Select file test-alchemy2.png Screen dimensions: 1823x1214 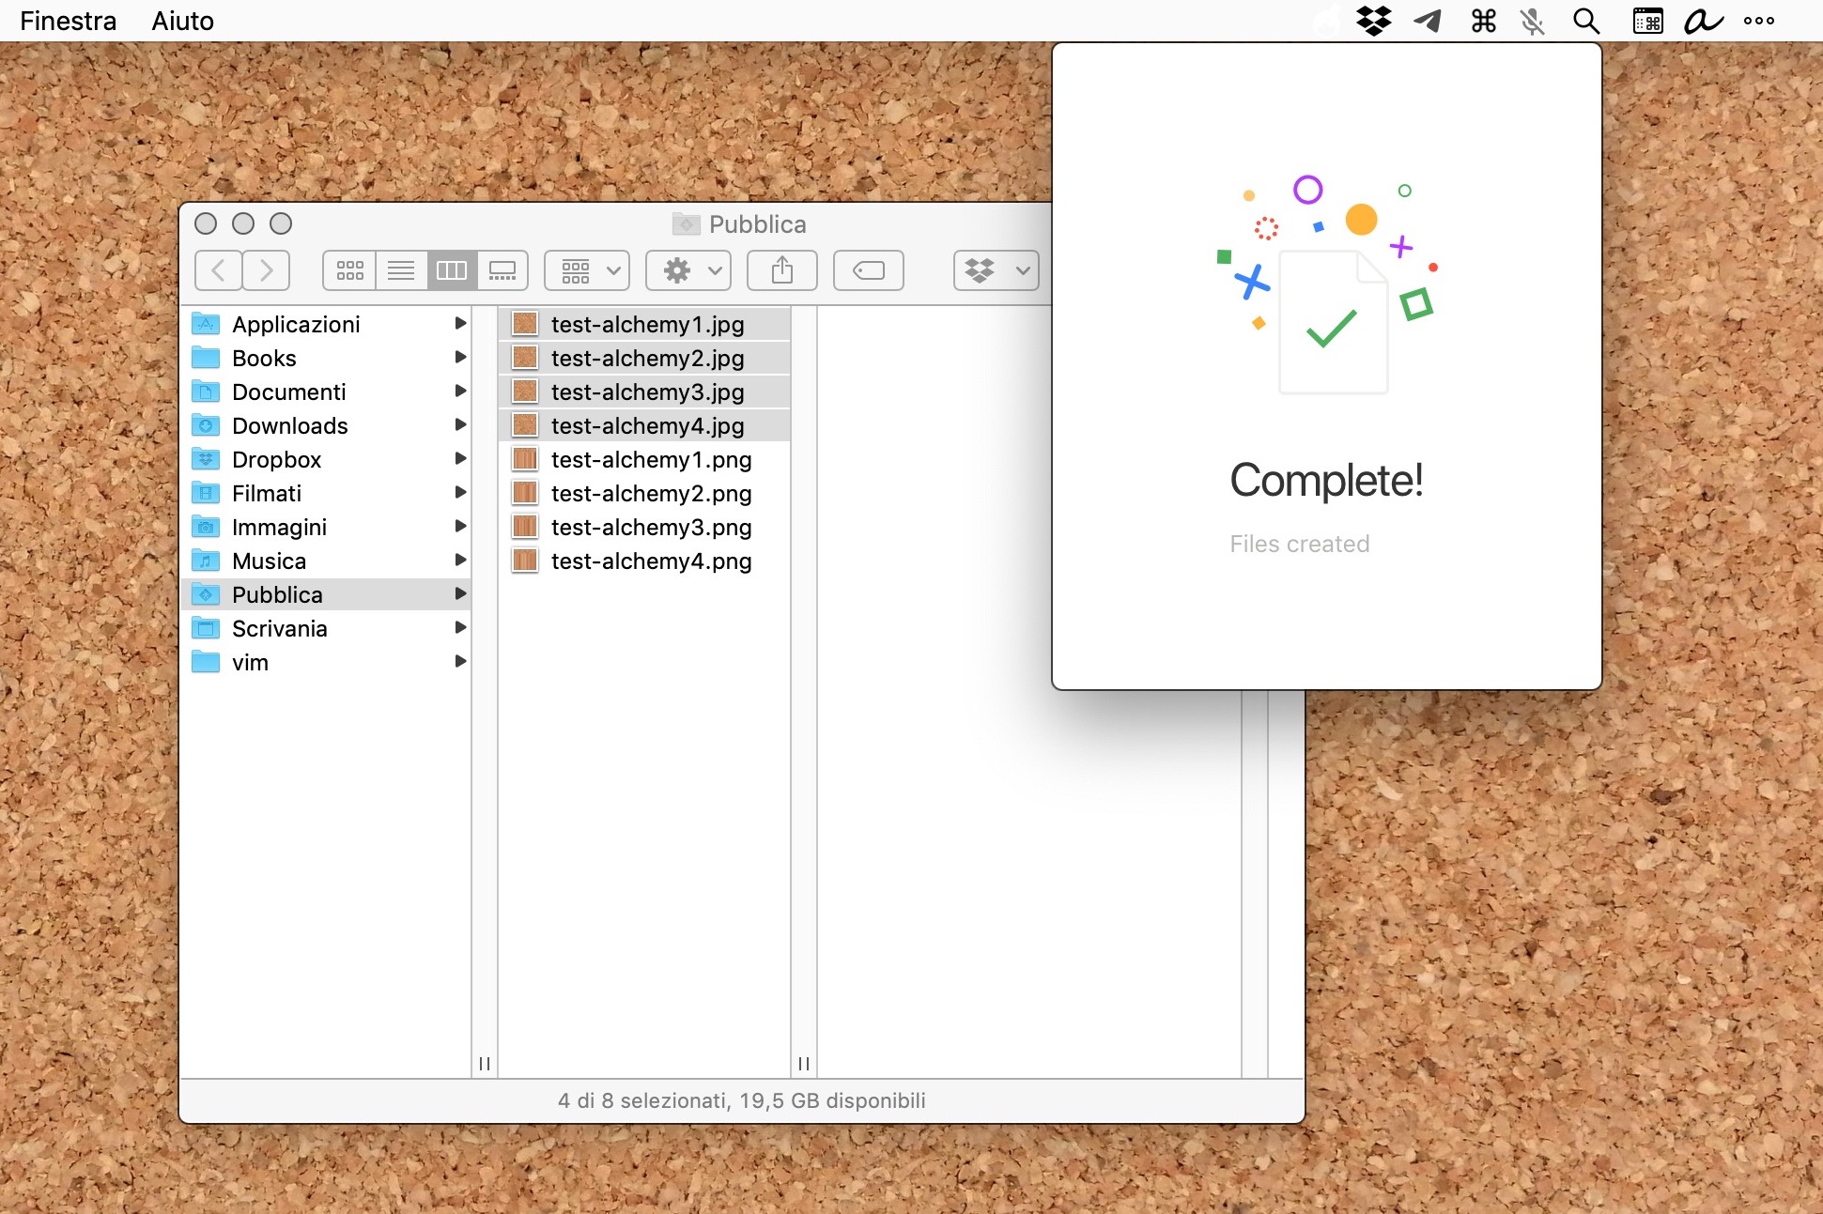(651, 494)
